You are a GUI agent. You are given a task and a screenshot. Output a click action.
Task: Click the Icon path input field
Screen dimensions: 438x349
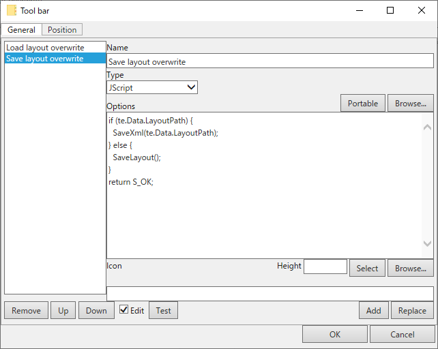pos(270,293)
